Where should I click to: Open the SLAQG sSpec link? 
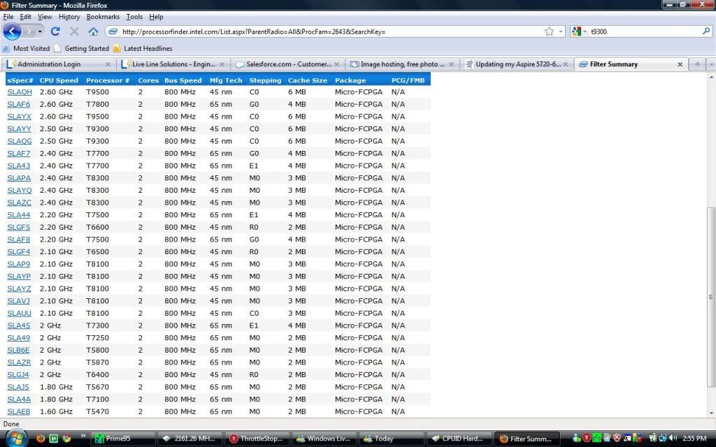tap(20, 141)
